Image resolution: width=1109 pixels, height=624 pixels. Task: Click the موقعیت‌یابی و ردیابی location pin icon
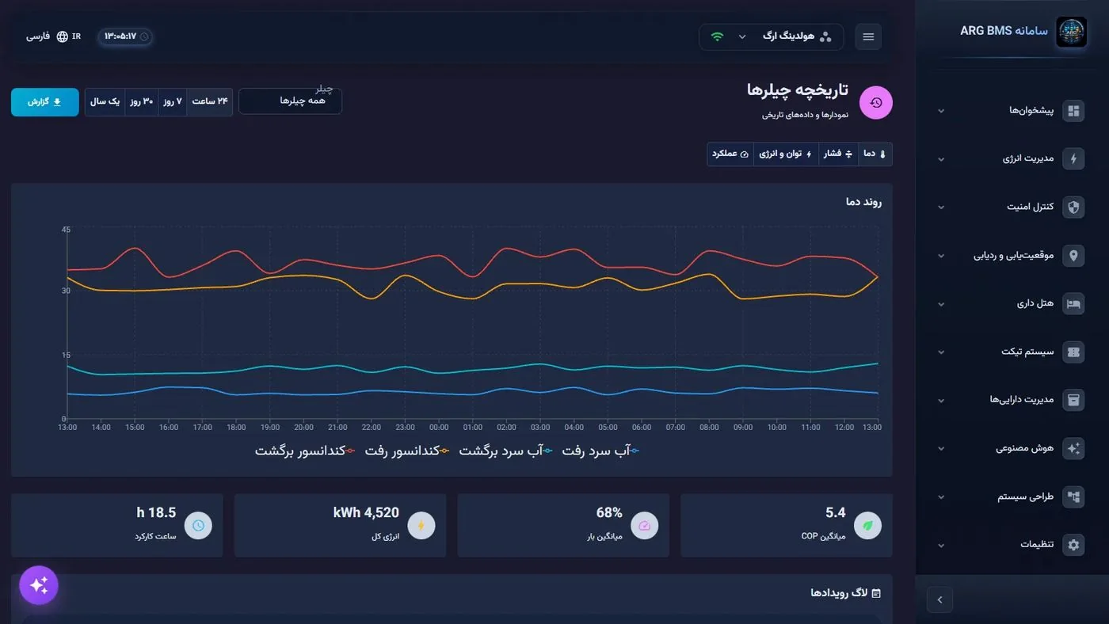pyautogui.click(x=1073, y=256)
